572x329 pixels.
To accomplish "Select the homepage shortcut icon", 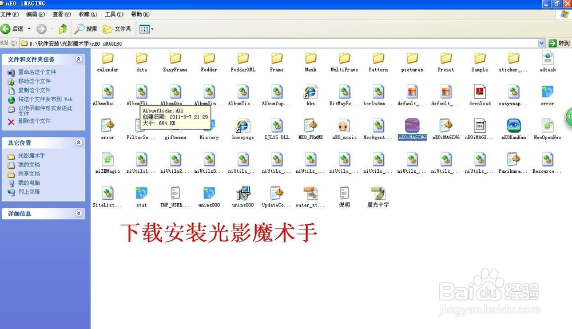I will coord(243,126).
